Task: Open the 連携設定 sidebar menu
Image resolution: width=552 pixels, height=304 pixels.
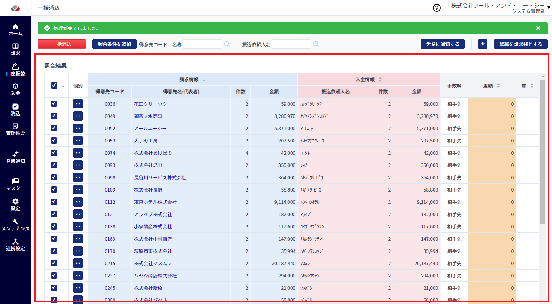Action: pyautogui.click(x=15, y=245)
